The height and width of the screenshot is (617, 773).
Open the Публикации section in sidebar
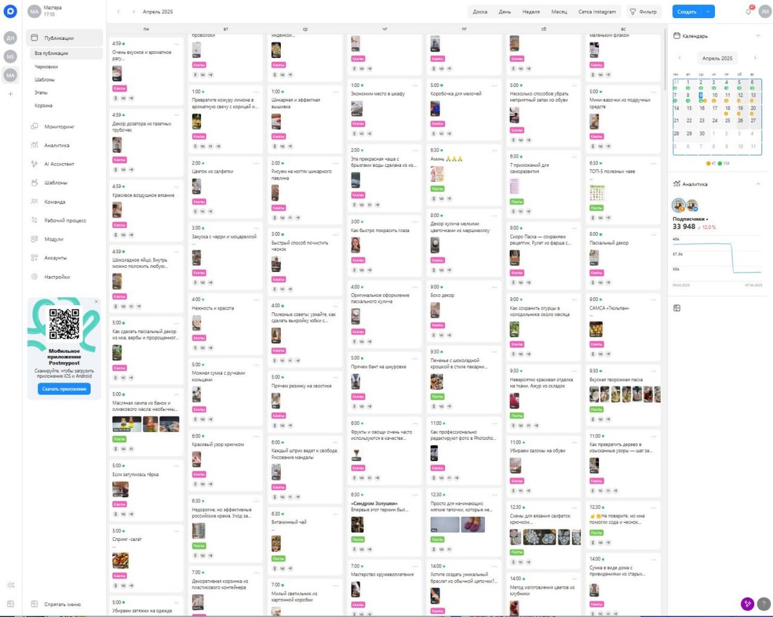[x=64, y=38]
